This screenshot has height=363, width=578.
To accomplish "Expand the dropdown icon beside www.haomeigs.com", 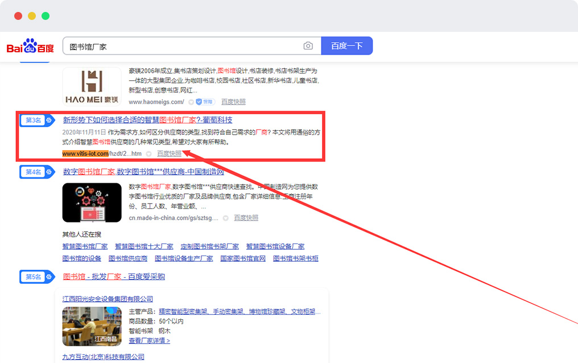I will click(191, 102).
